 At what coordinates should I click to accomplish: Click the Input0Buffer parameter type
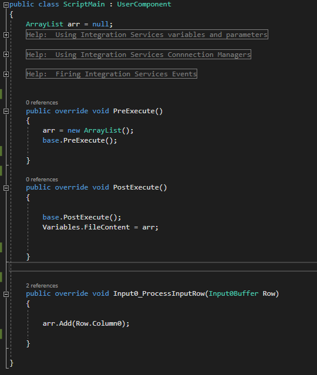pos(234,293)
